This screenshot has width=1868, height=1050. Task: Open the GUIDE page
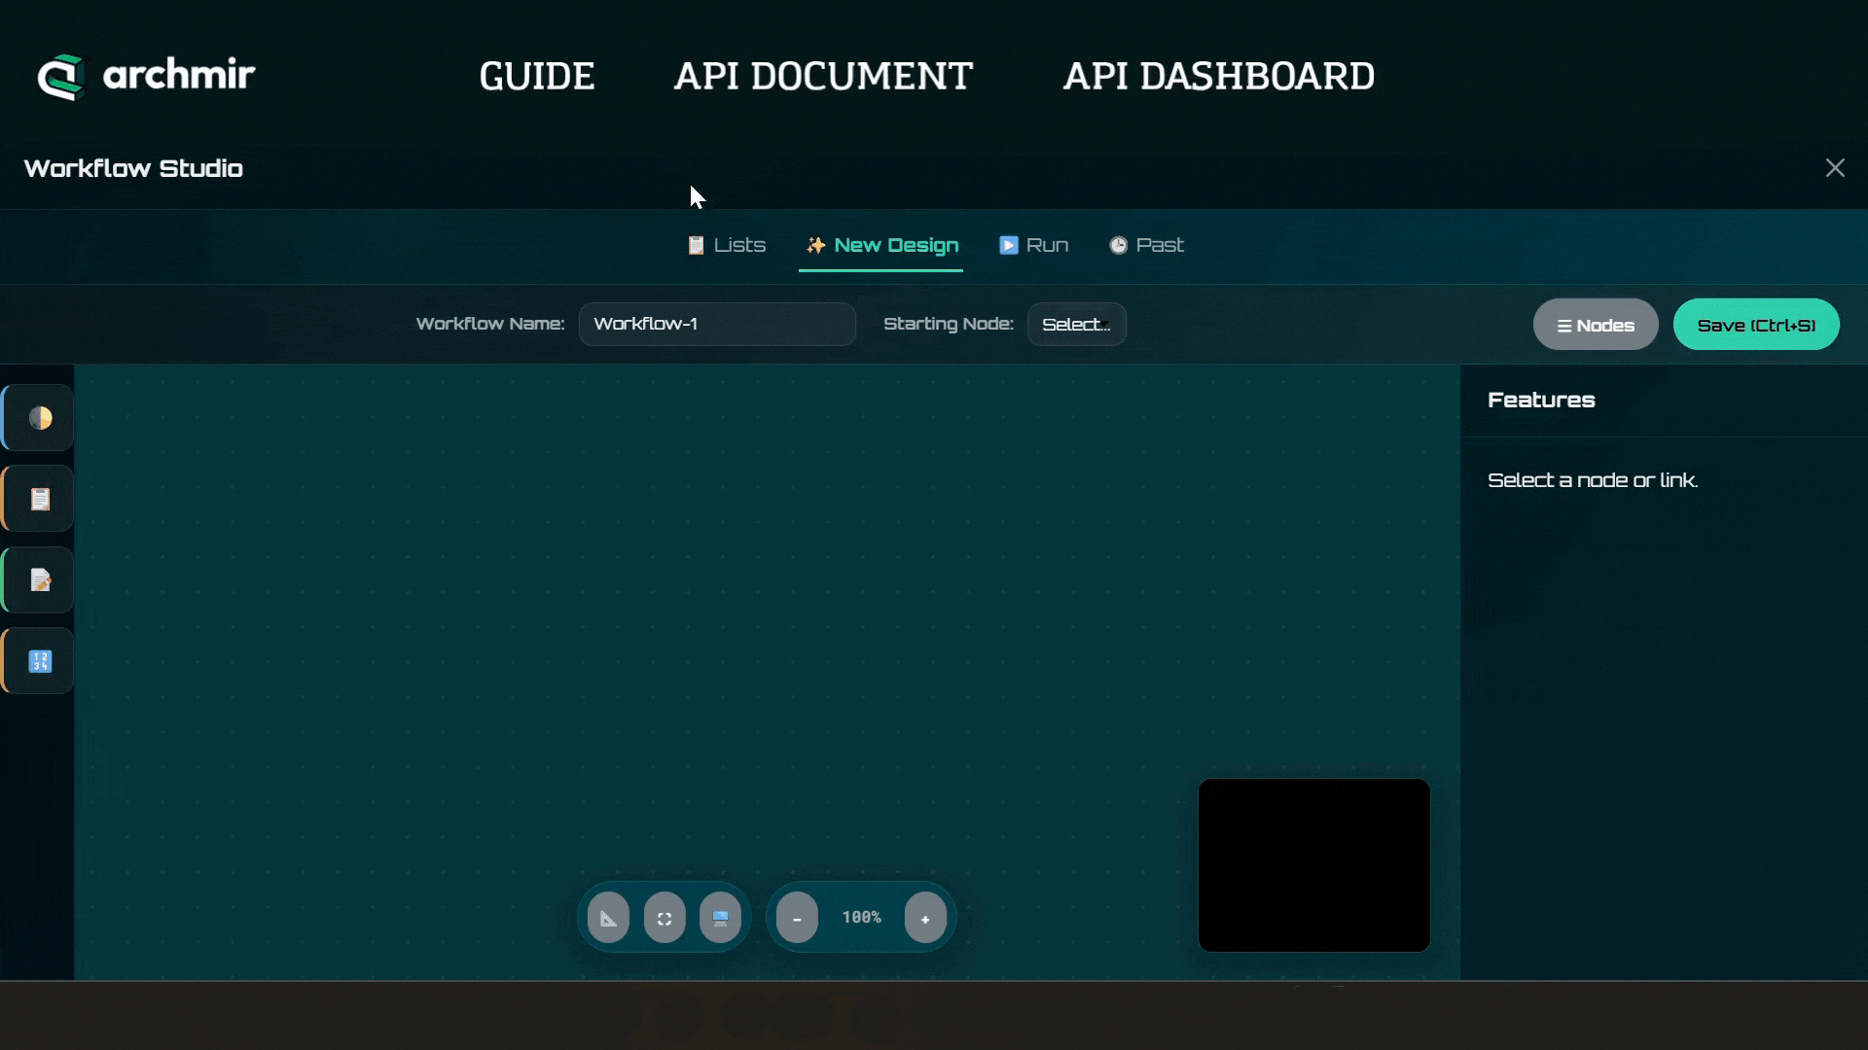tap(536, 76)
